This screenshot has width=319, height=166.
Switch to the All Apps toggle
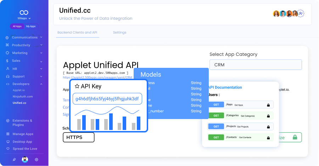point(17,26)
